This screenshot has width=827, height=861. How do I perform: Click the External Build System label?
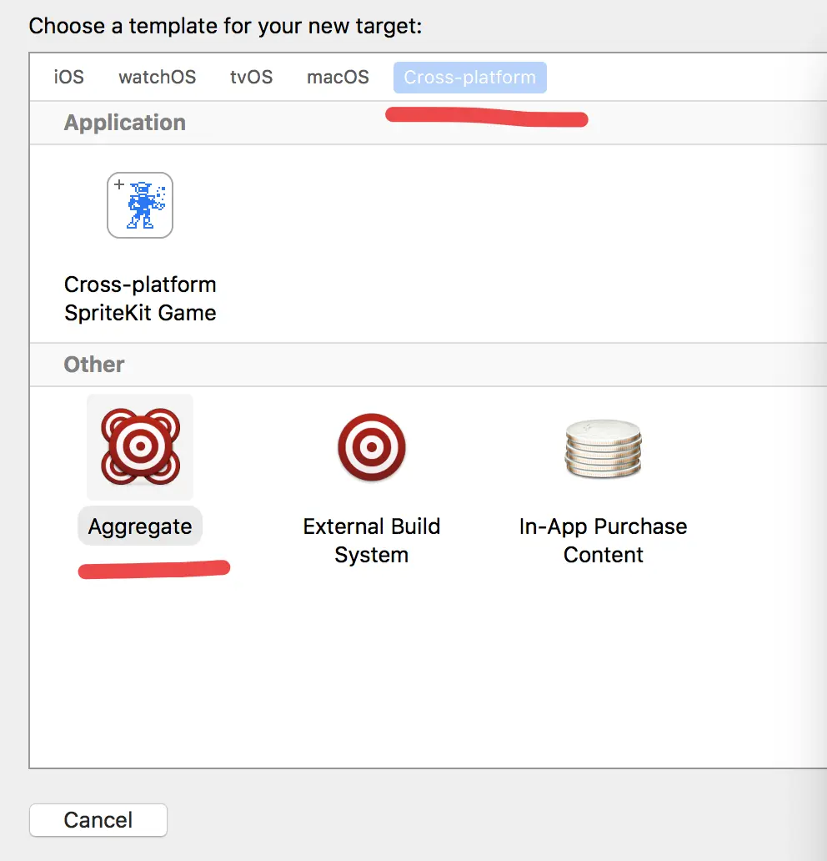[x=372, y=541]
